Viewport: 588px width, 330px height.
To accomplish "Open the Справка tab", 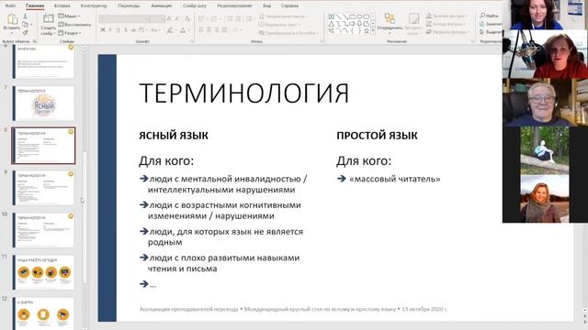I will 289,5.
